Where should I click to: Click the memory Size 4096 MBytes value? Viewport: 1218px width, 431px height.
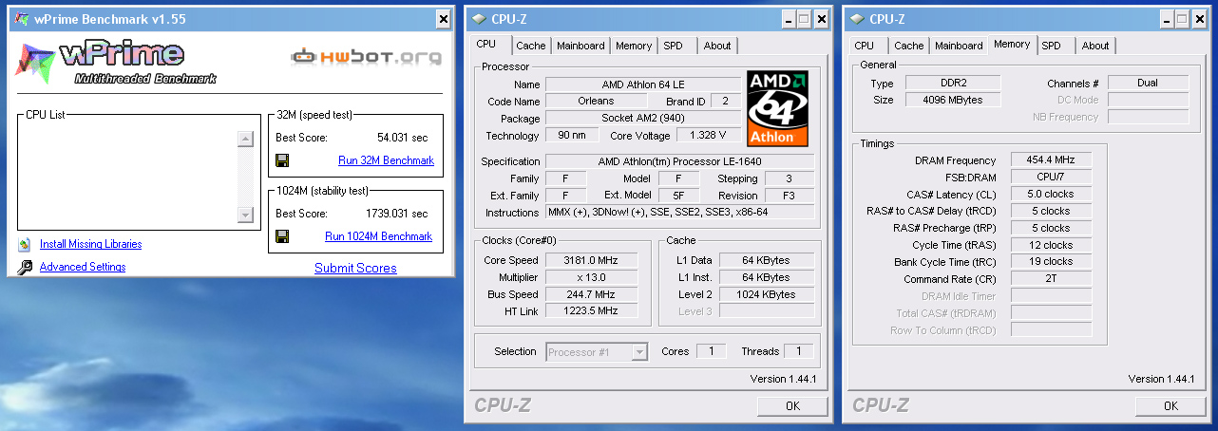click(x=954, y=100)
